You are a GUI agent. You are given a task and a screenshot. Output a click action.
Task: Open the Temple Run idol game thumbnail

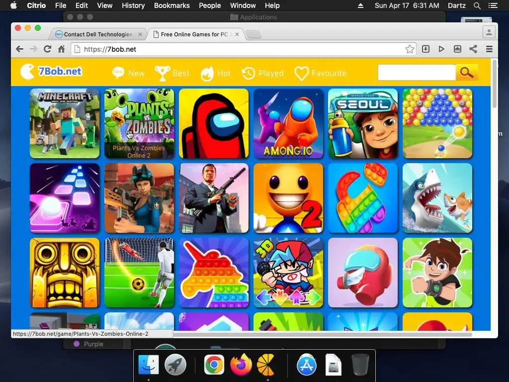pyautogui.click(x=65, y=273)
